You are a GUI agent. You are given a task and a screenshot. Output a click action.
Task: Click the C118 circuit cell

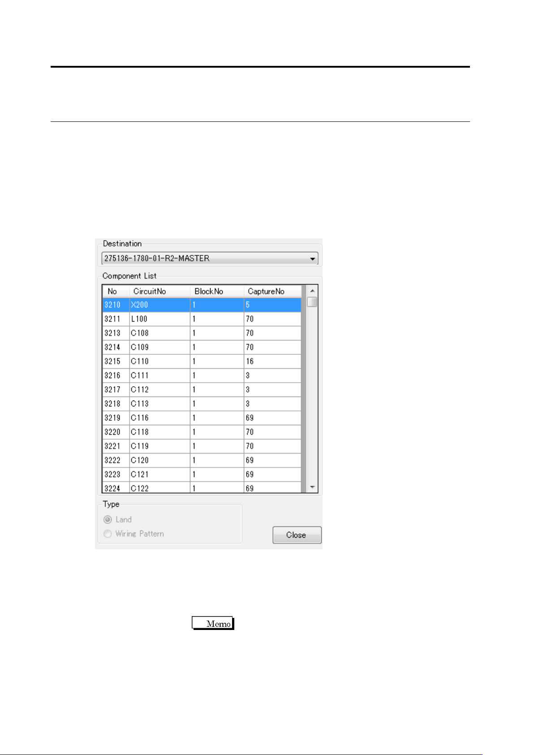pyautogui.click(x=160, y=432)
